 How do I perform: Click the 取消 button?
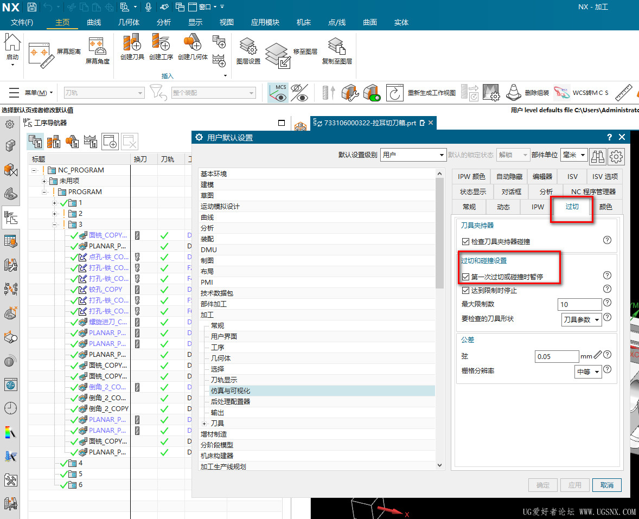(x=606, y=485)
